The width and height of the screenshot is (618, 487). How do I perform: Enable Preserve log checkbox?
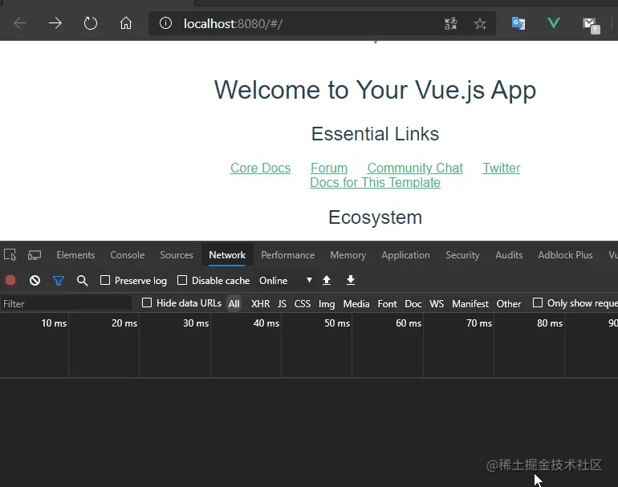[105, 280]
